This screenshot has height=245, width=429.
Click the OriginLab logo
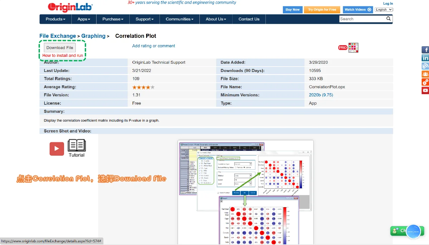point(70,7)
